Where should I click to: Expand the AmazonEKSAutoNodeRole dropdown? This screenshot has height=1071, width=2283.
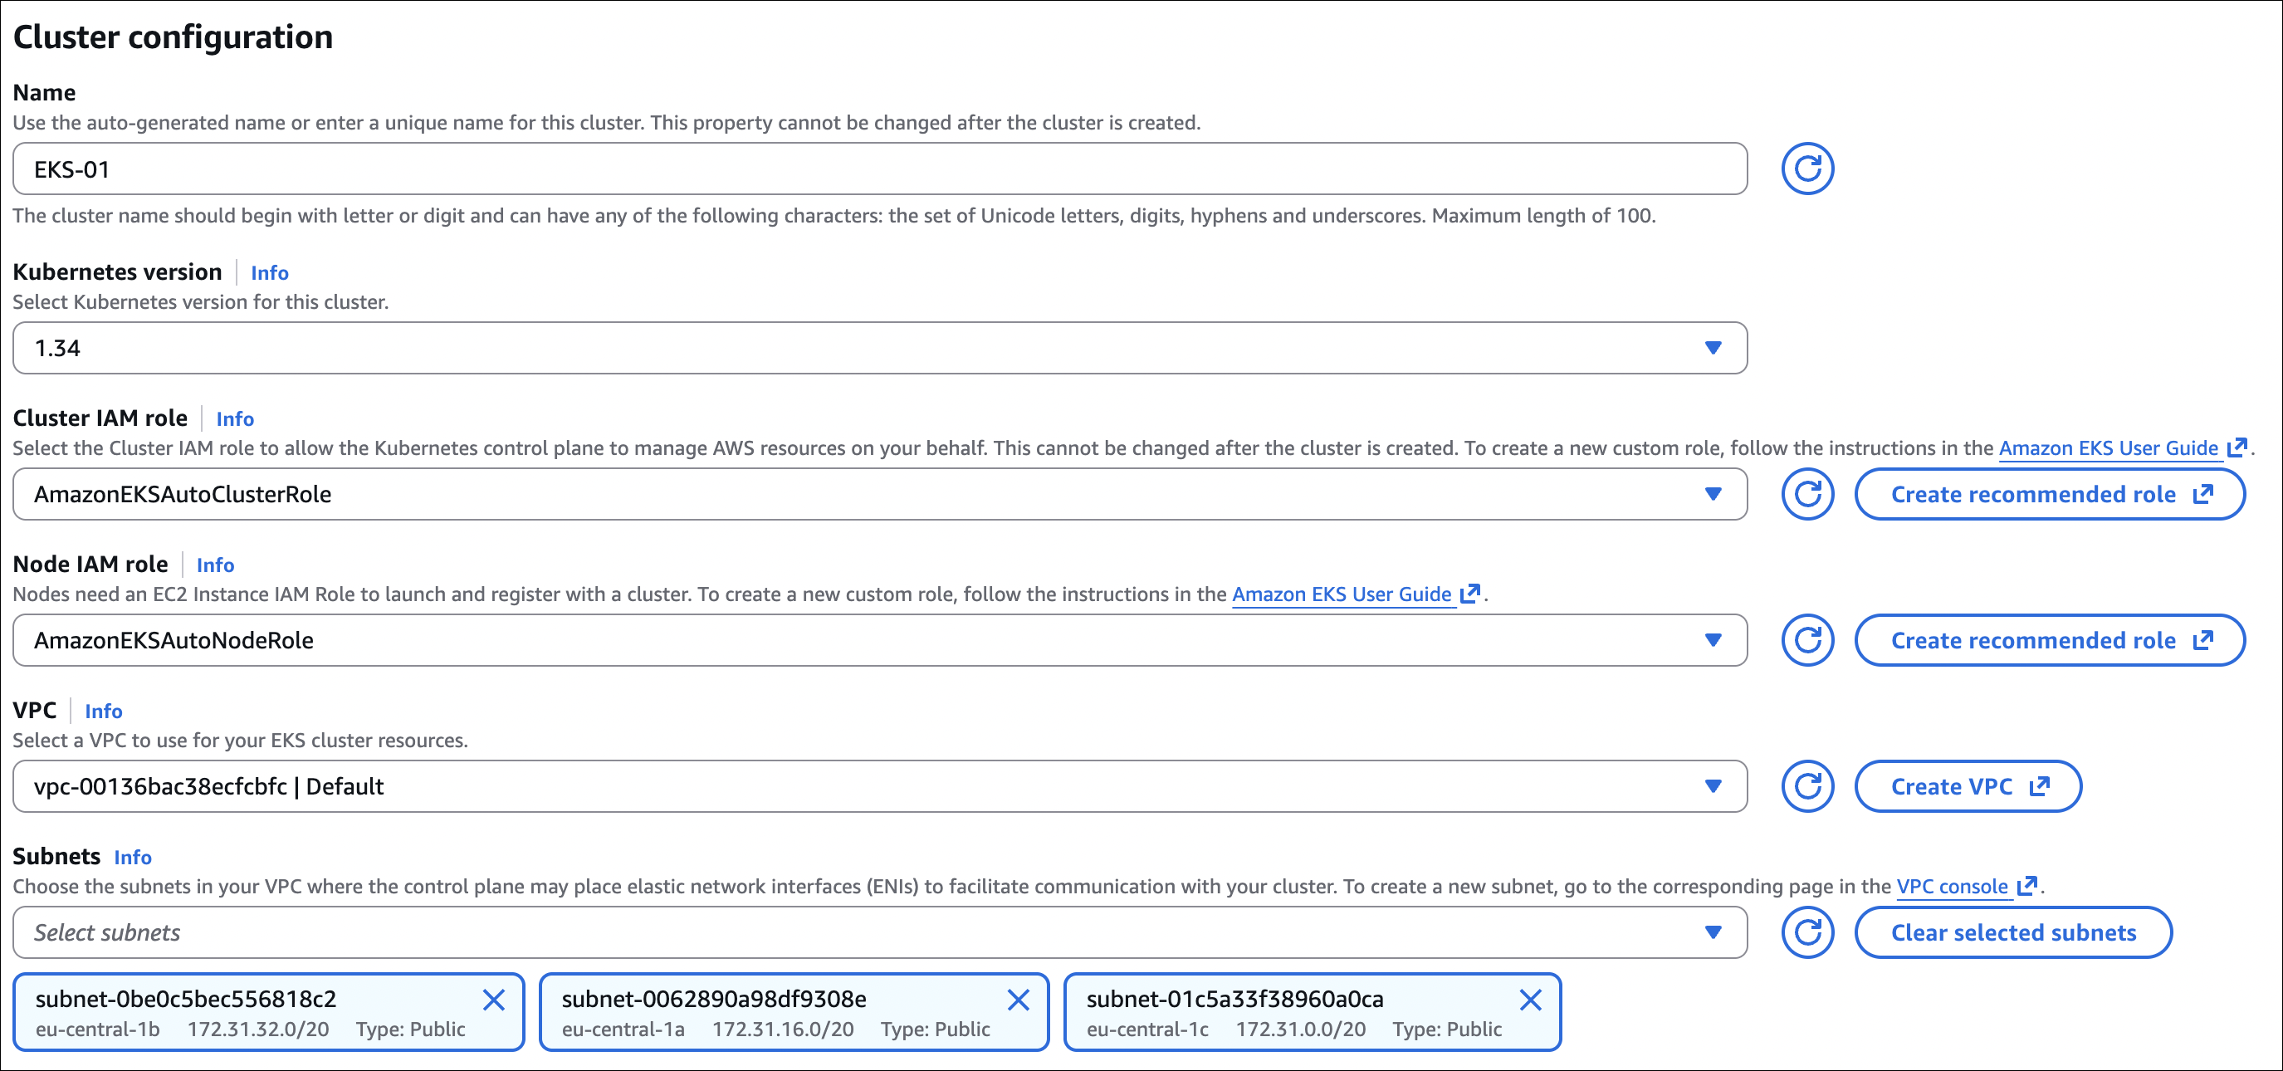point(879,640)
